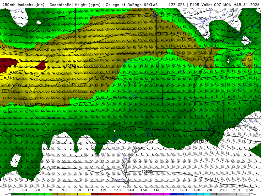Screen dimensions: 261x196
Task: Click the 100 knots scale label
Action: pyautogui.click(x=78, y=190)
